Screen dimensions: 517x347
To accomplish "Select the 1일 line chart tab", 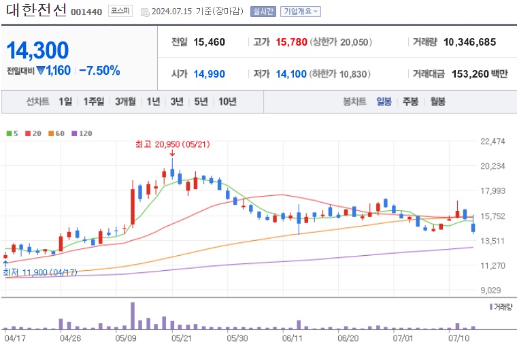I will tap(65, 101).
